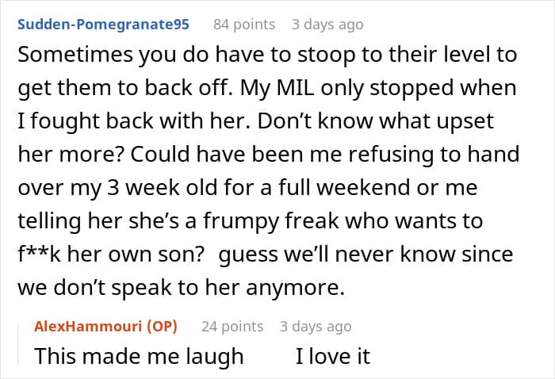Collapse the reply thread via vertical line

(18, 345)
